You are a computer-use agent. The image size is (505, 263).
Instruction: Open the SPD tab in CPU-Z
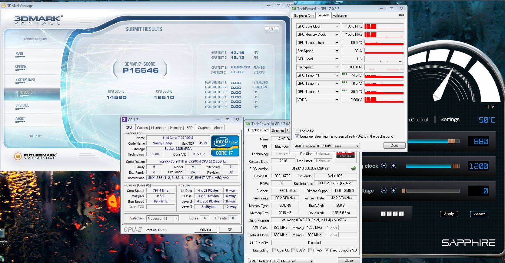(x=190, y=128)
